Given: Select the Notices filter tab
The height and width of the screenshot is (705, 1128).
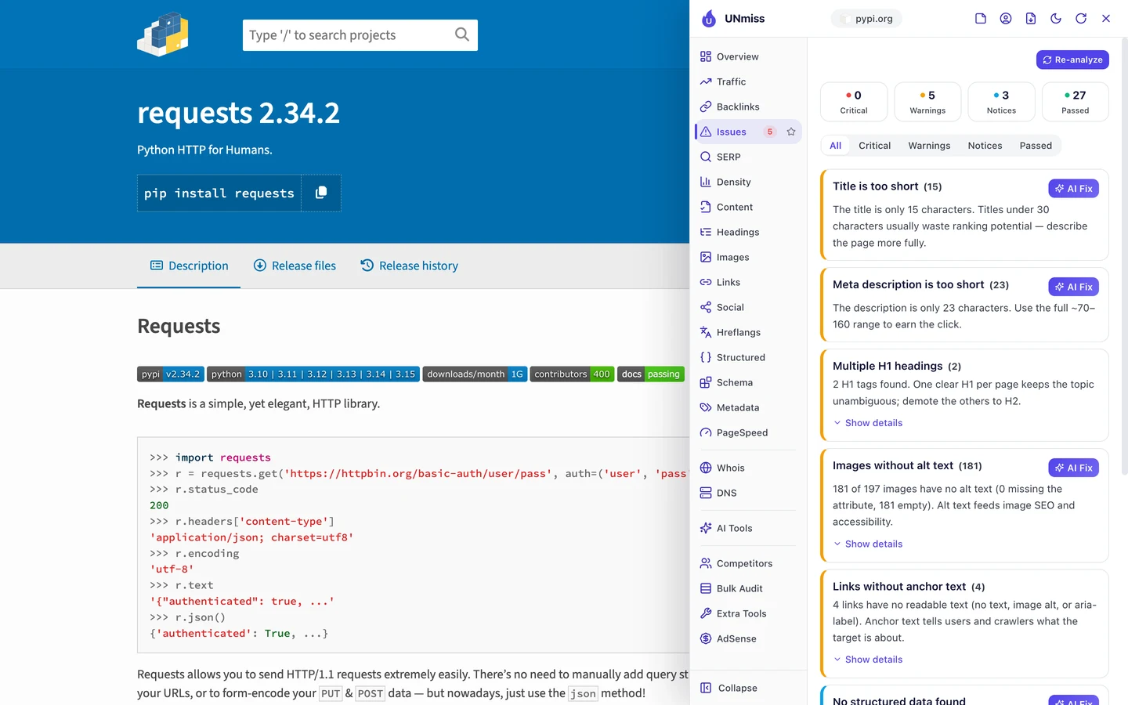Looking at the screenshot, I should (985, 146).
